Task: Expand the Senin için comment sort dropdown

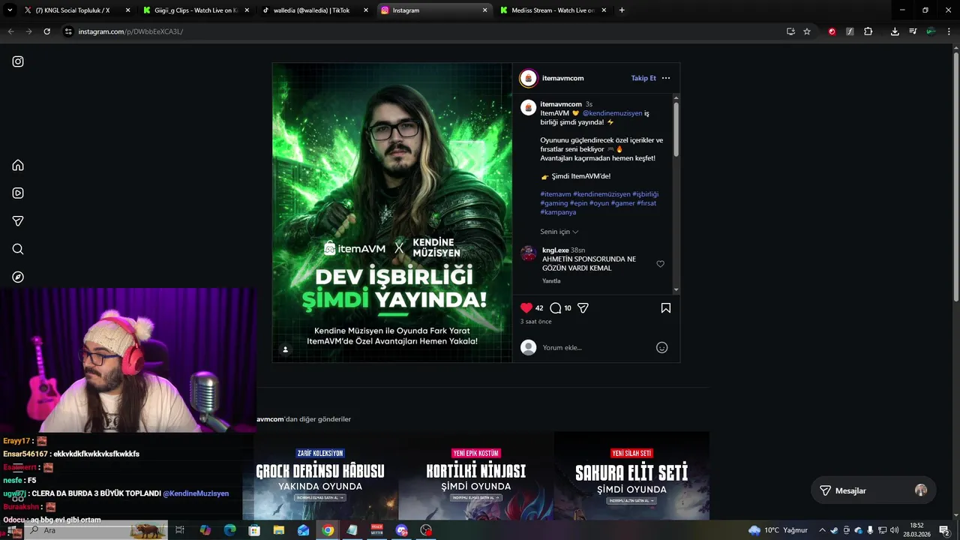Action: [559, 232]
